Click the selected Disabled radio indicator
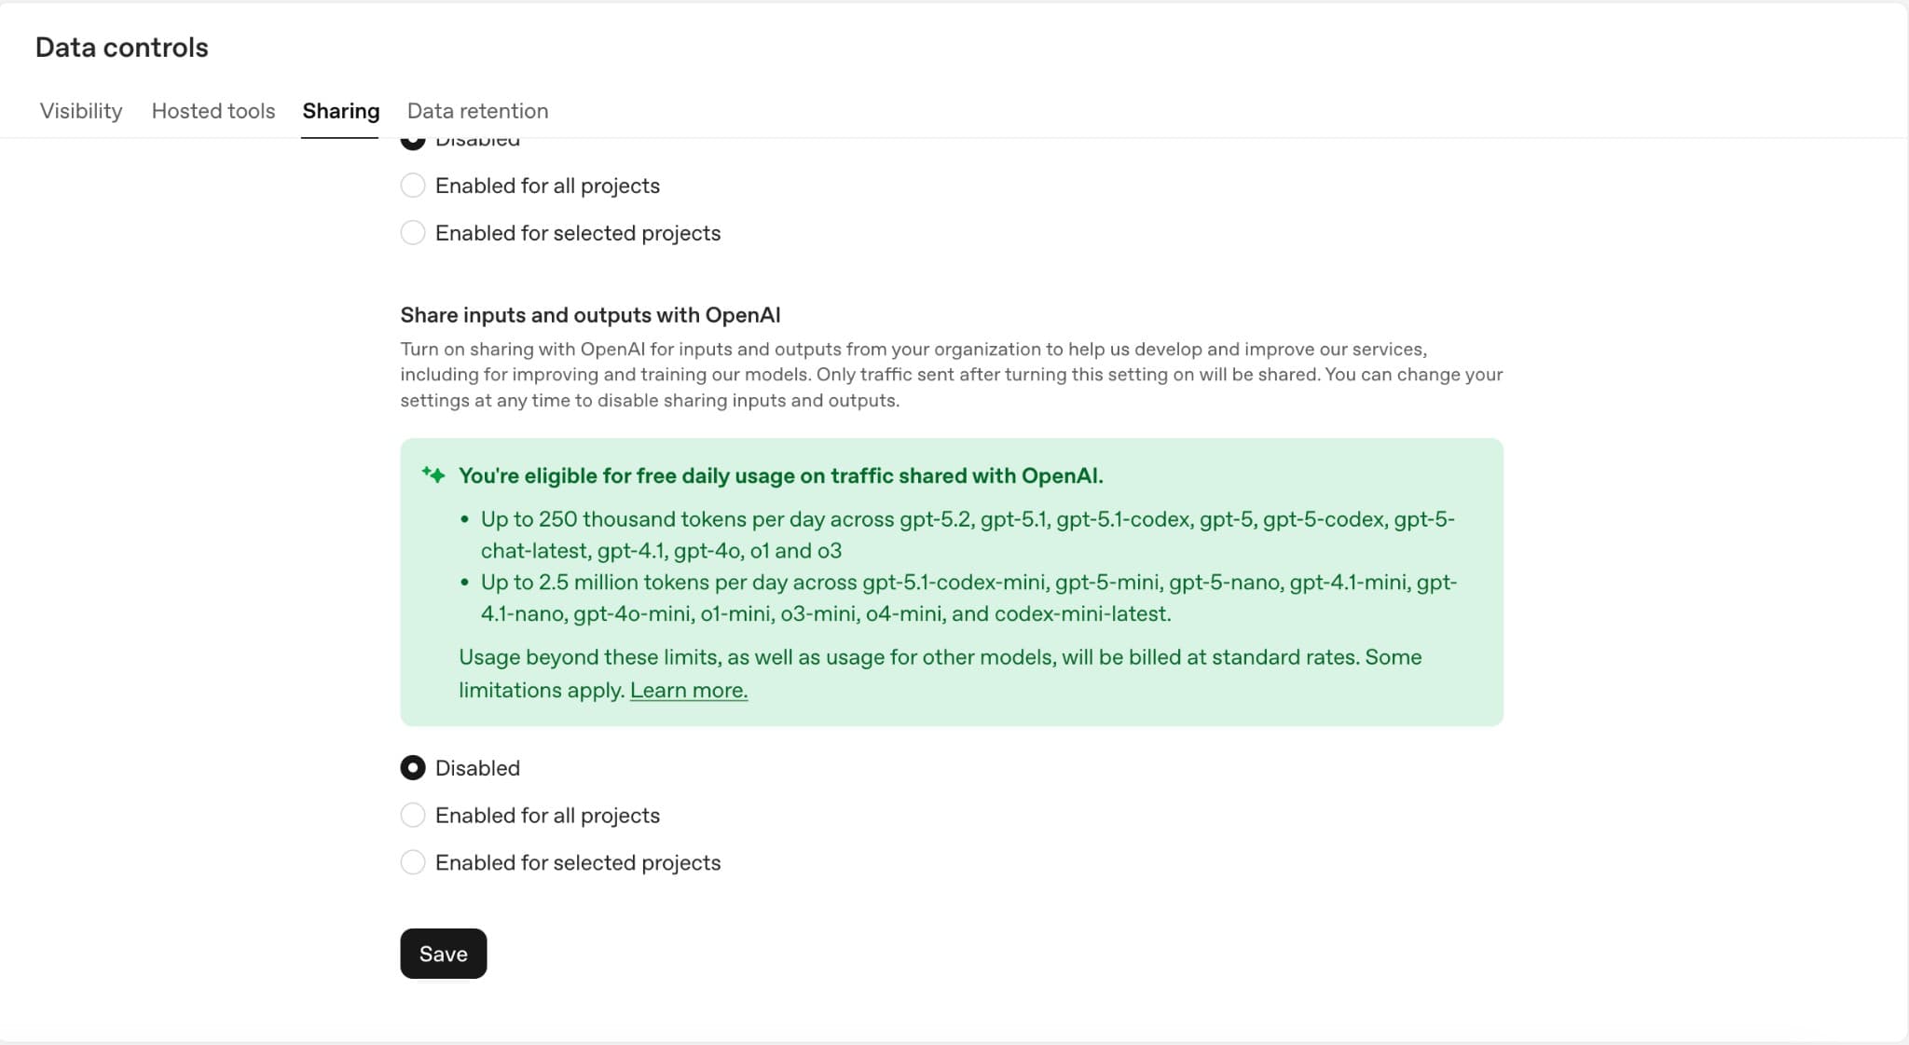The width and height of the screenshot is (1909, 1045). [x=413, y=767]
